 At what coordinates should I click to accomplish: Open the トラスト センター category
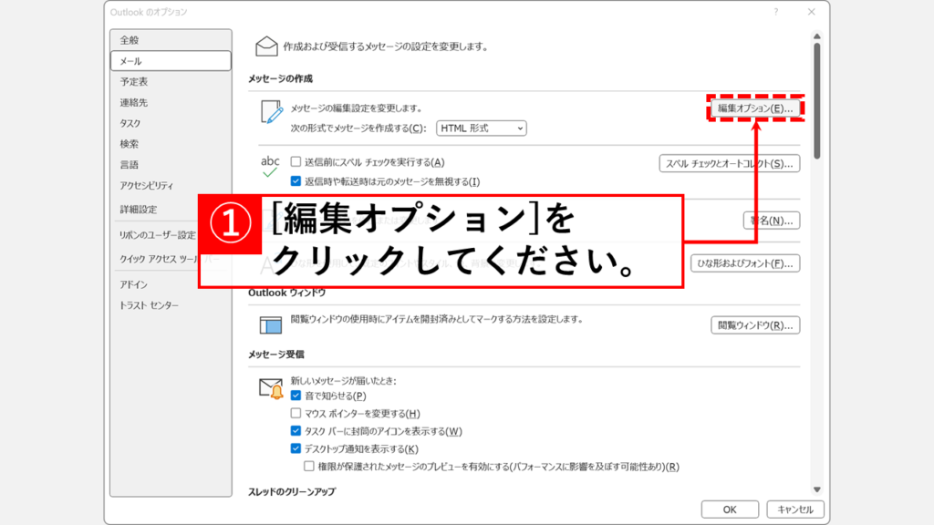click(171, 305)
